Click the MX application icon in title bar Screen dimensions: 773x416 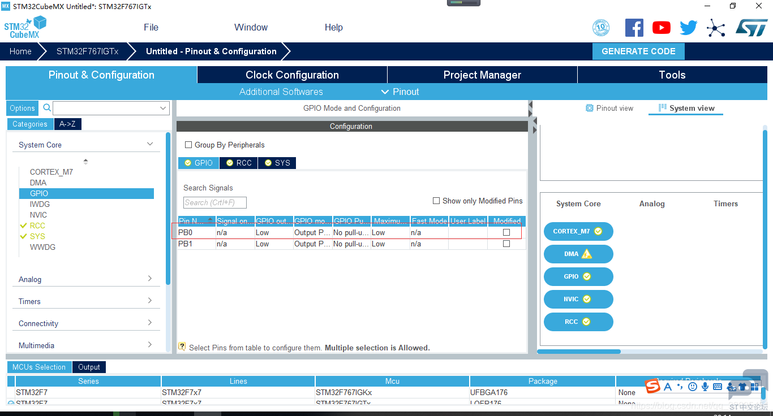click(6, 6)
